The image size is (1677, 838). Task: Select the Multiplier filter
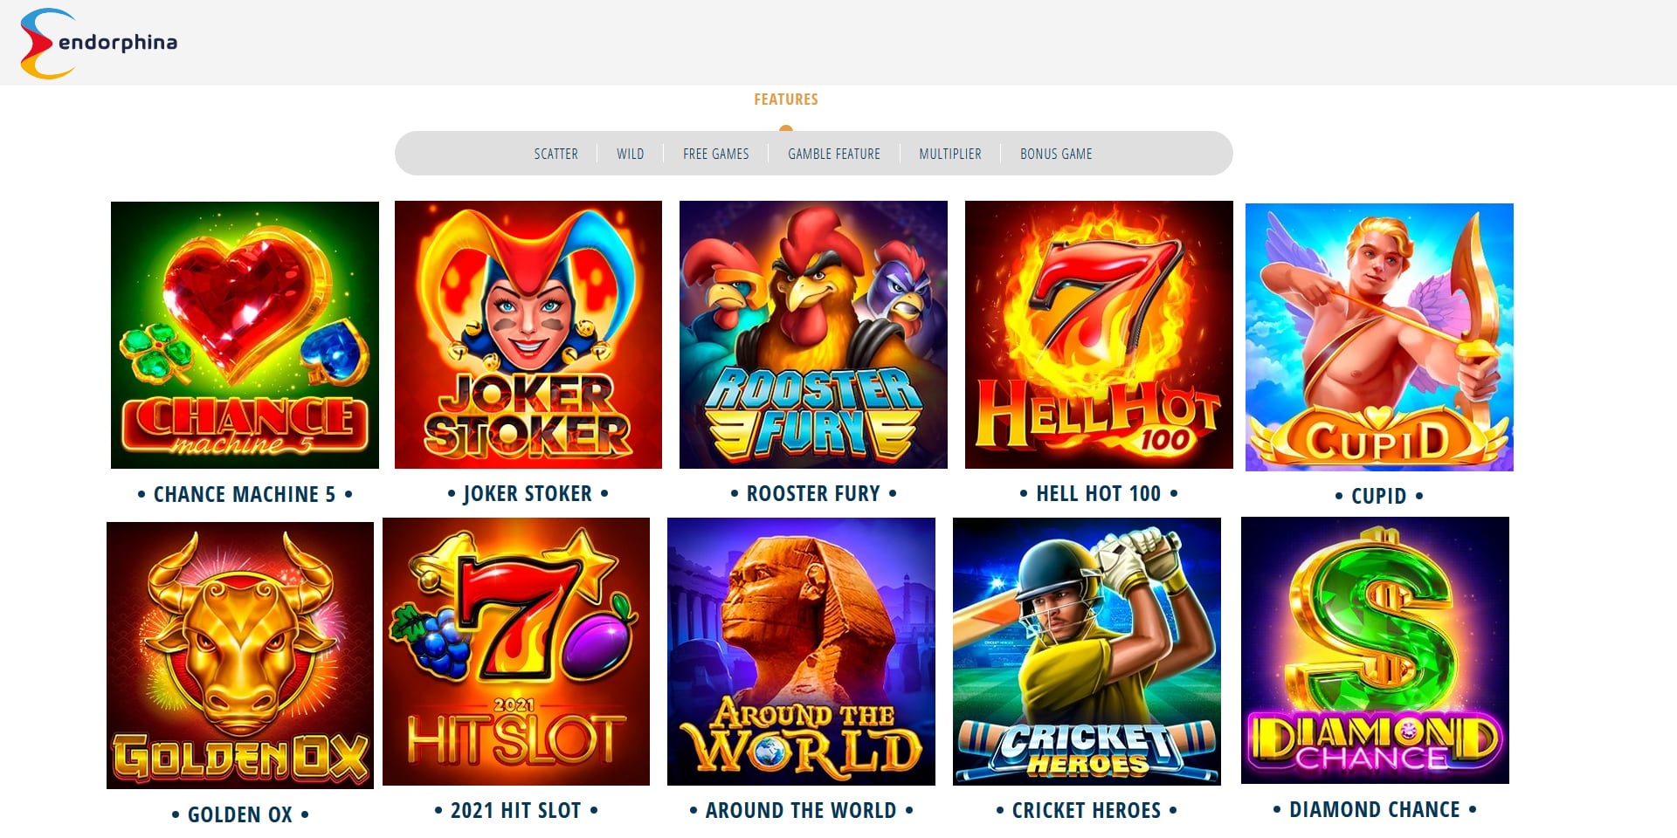(950, 154)
